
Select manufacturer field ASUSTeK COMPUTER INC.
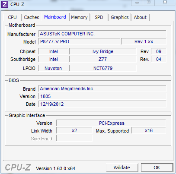102,34
